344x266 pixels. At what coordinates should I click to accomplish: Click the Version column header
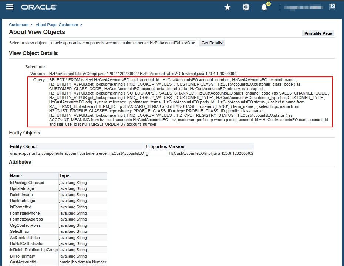pos(211,147)
